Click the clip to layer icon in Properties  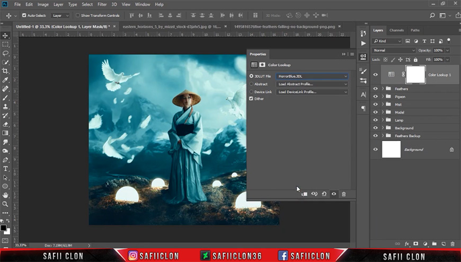click(x=304, y=194)
